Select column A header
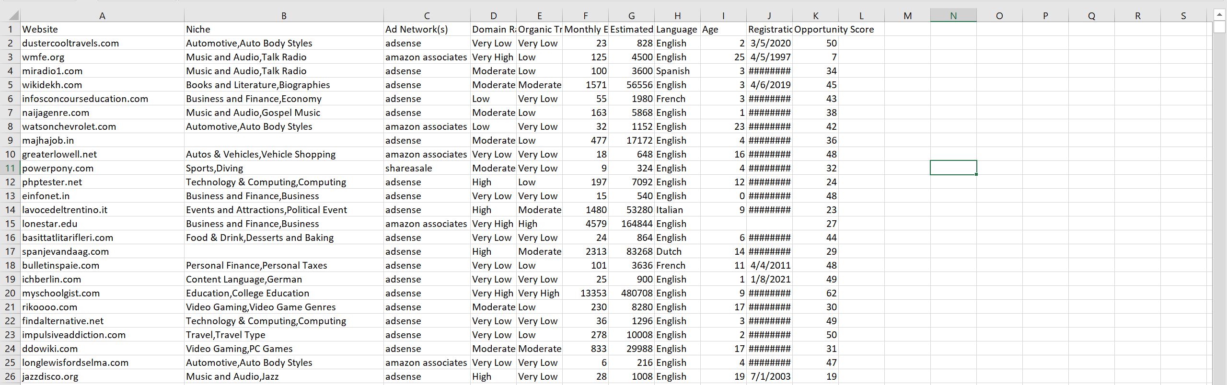Image resolution: width=1227 pixels, height=385 pixels. 102,16
